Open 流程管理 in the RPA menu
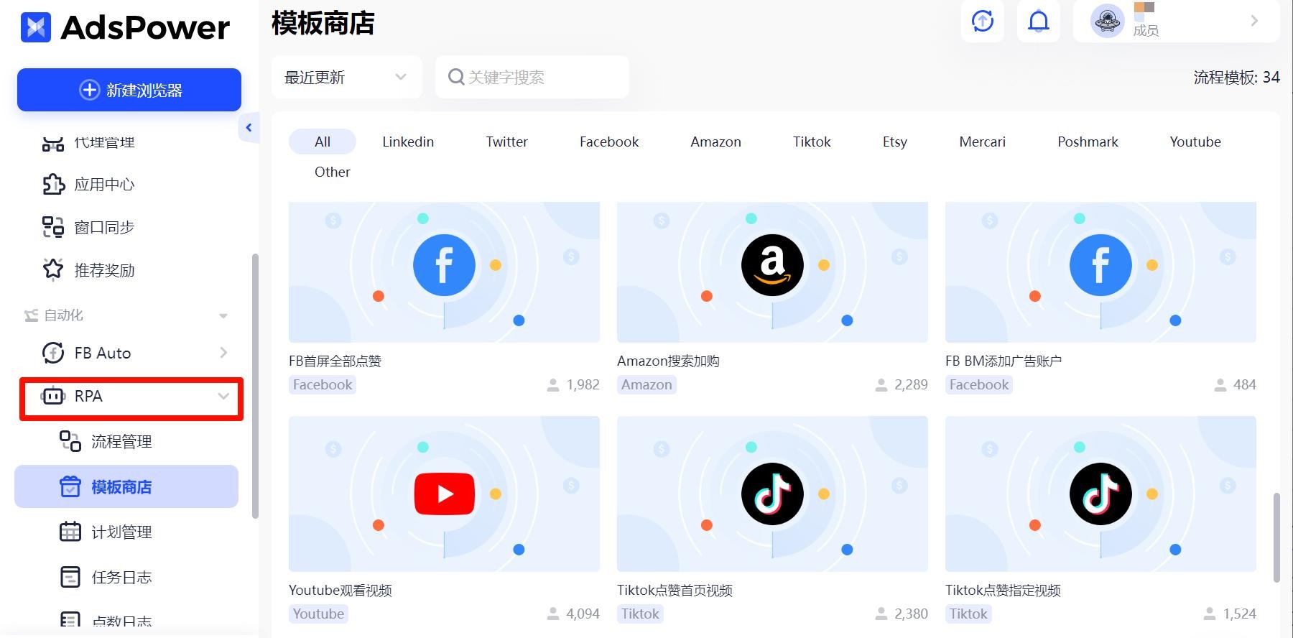The height and width of the screenshot is (638, 1293). tap(121, 441)
